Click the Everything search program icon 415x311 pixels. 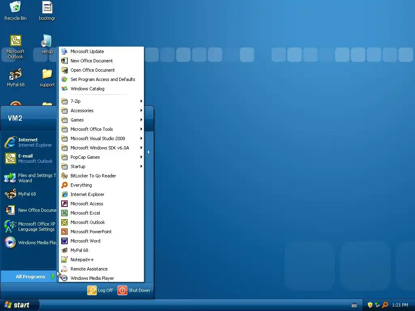point(64,185)
